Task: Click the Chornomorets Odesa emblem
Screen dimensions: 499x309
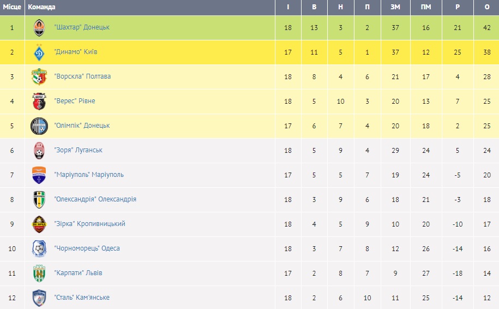Action: click(x=39, y=248)
